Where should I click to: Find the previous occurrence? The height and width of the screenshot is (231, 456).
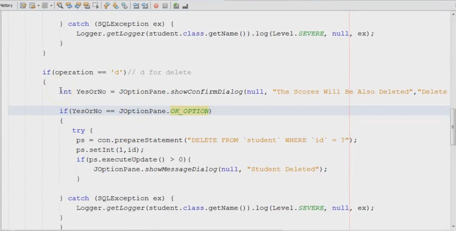(69, 5)
